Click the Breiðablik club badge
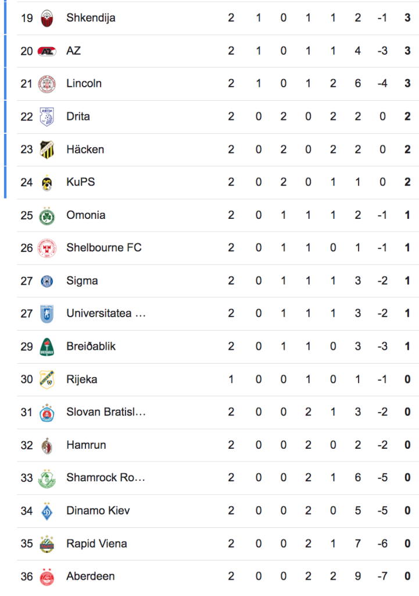The width and height of the screenshot is (419, 596). click(46, 347)
